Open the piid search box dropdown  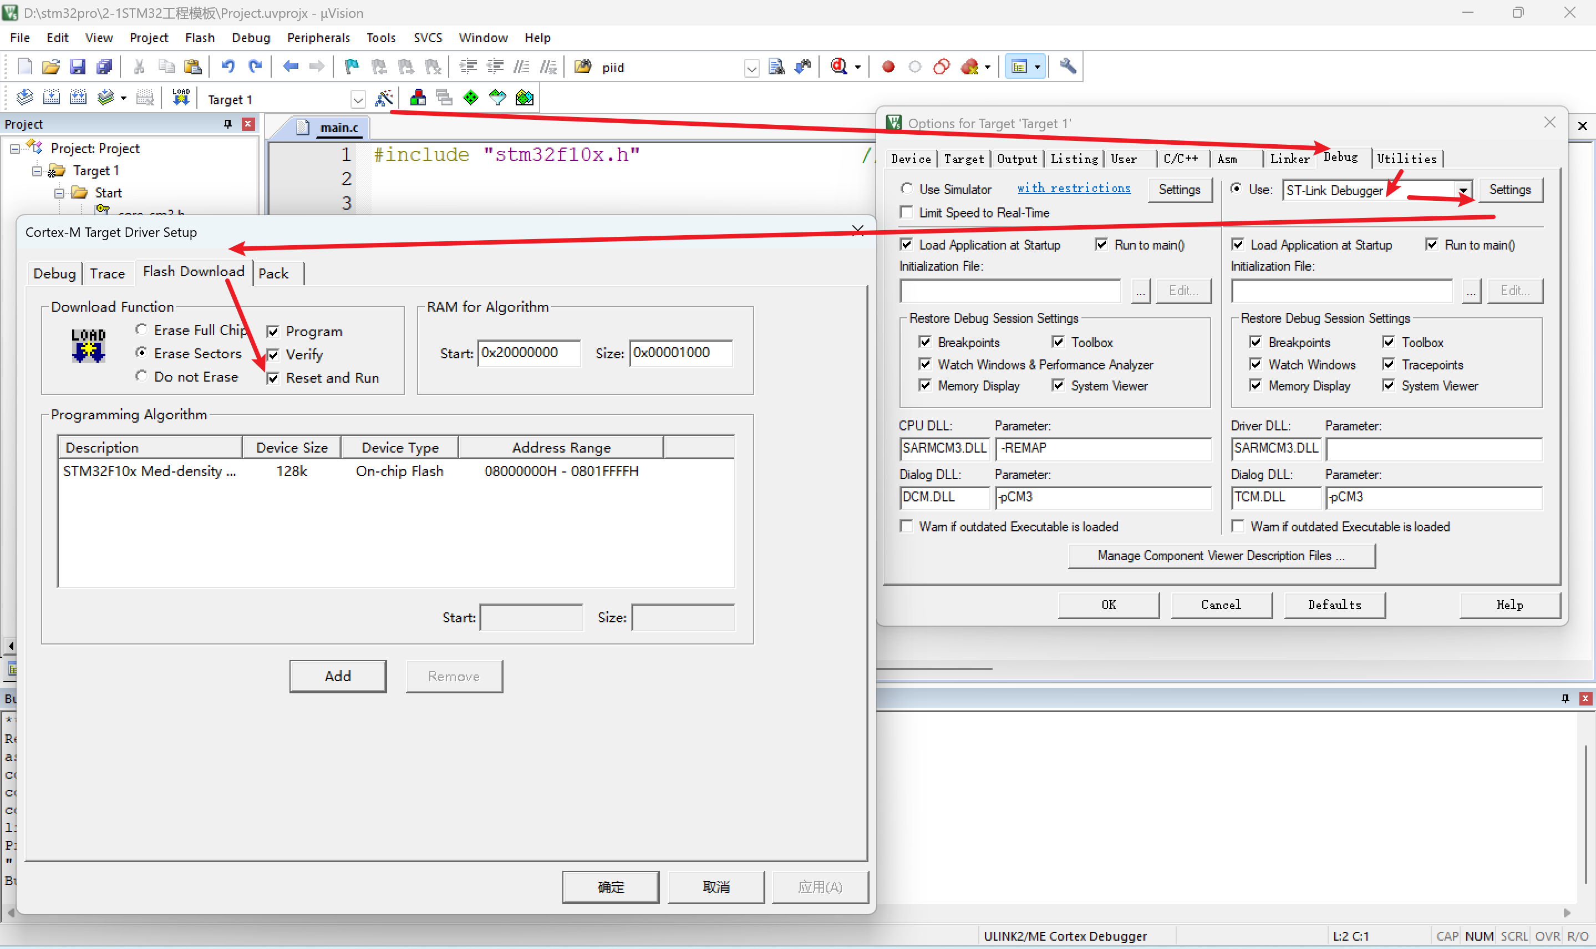pyautogui.click(x=751, y=68)
